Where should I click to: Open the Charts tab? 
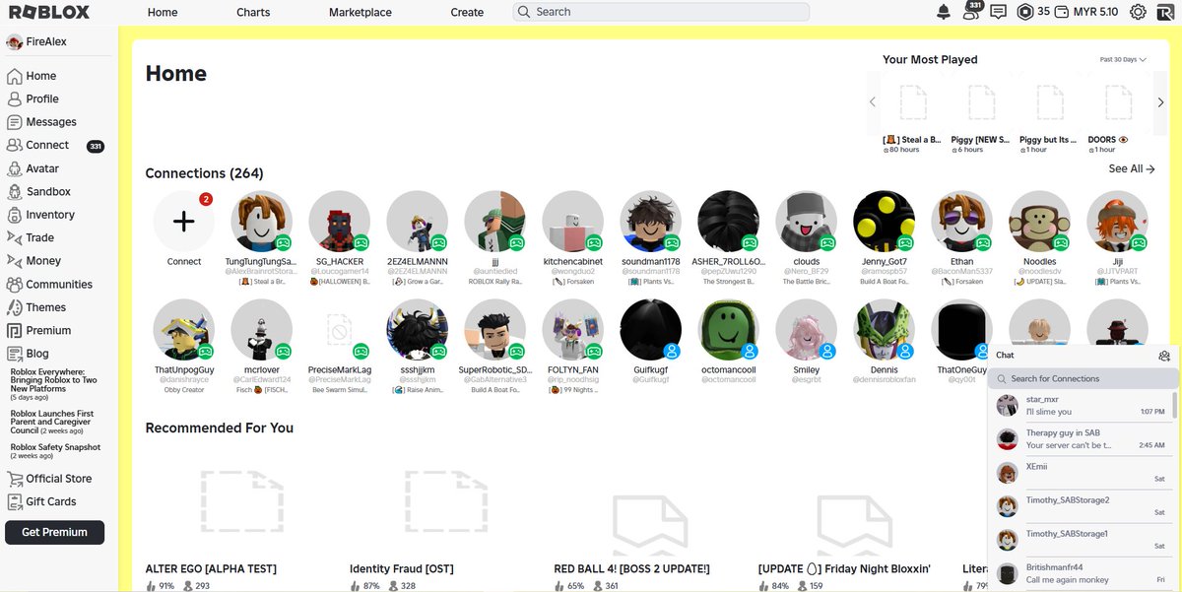253,12
